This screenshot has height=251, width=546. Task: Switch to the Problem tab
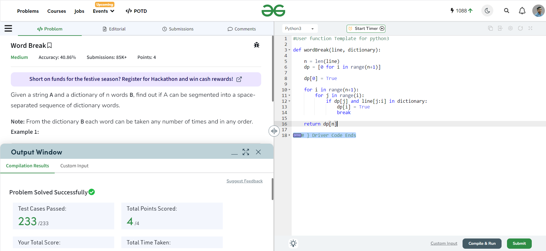point(50,29)
